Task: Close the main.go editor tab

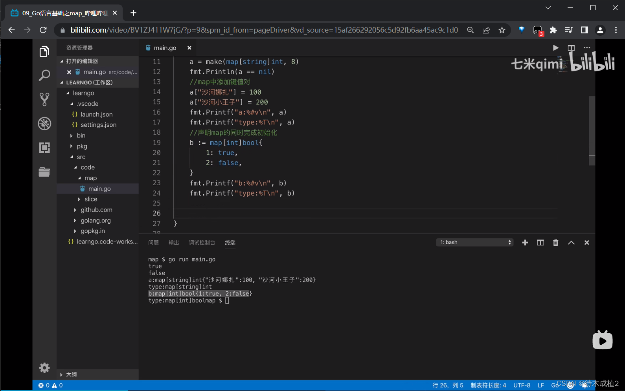Action: 189,48
